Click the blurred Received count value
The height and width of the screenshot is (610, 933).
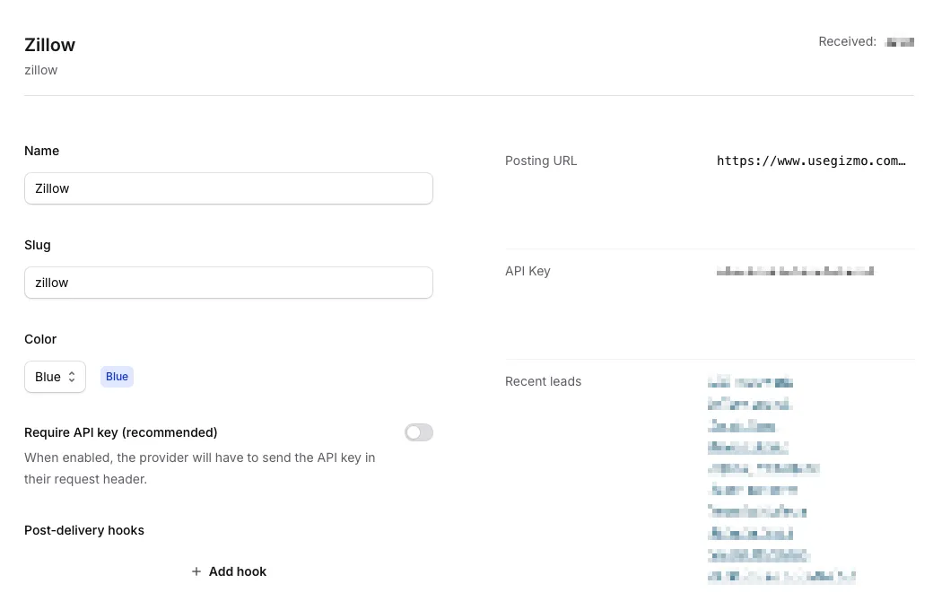coord(899,42)
